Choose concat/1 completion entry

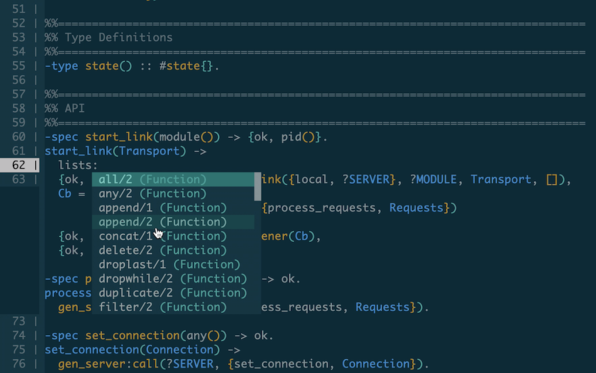(x=173, y=237)
